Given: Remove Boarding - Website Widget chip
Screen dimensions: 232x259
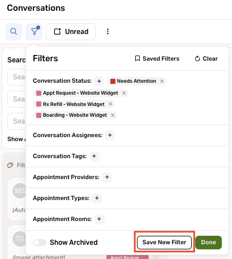Looking at the screenshot, I should (x=113, y=115).
